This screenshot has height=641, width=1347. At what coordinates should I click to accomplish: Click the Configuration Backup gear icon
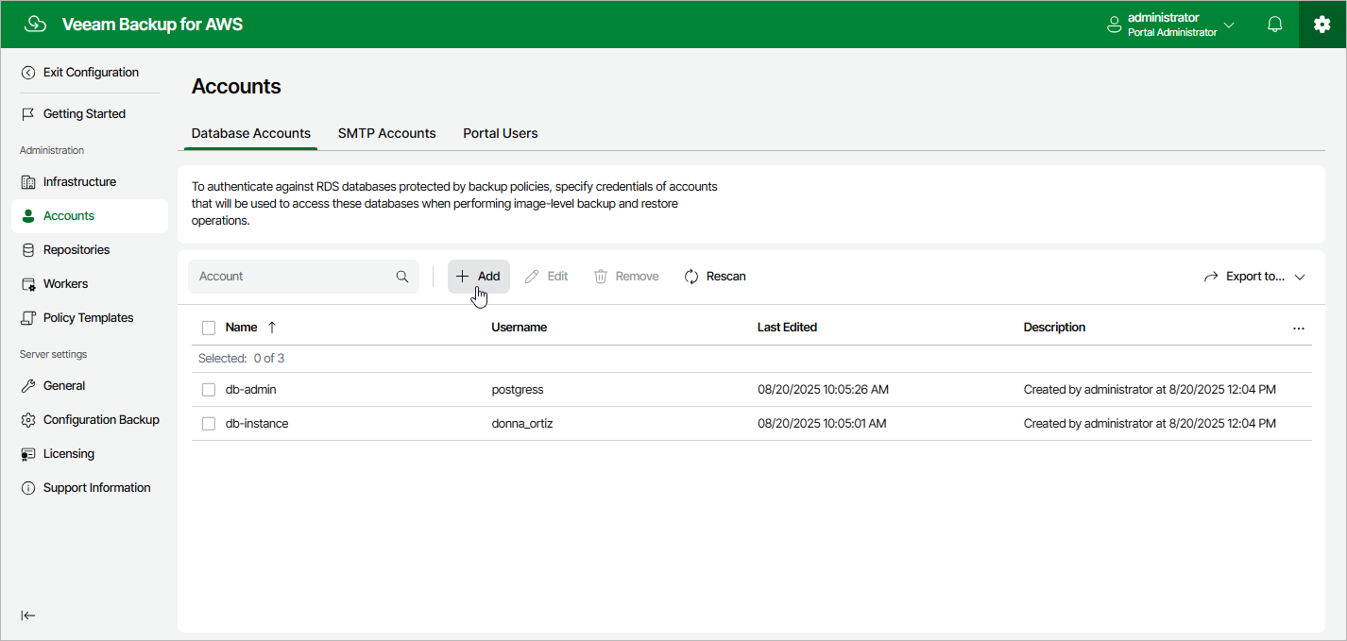coord(28,420)
